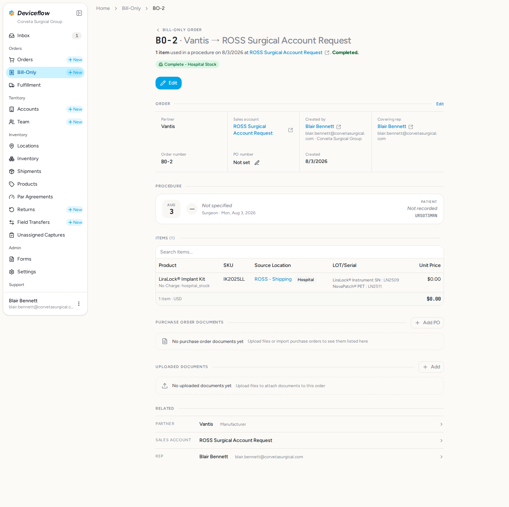This screenshot has height=507, width=509.
Task: Open Shipments from the sidebar
Action: [45, 171]
